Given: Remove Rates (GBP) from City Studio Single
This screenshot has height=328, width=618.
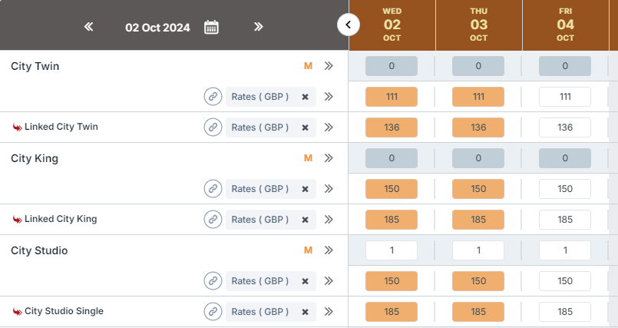Looking at the screenshot, I should tap(305, 312).
